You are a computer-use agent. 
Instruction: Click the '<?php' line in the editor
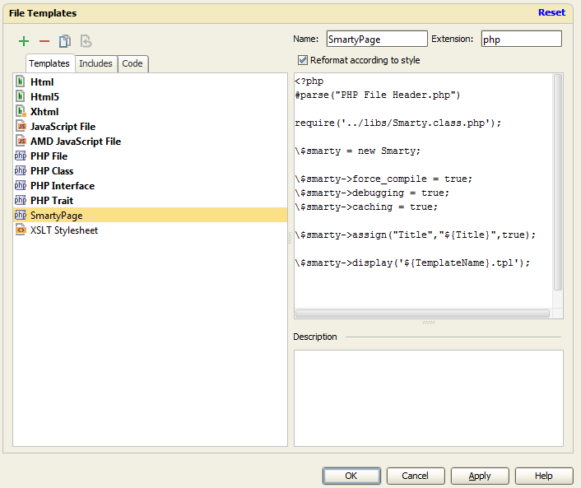(309, 81)
